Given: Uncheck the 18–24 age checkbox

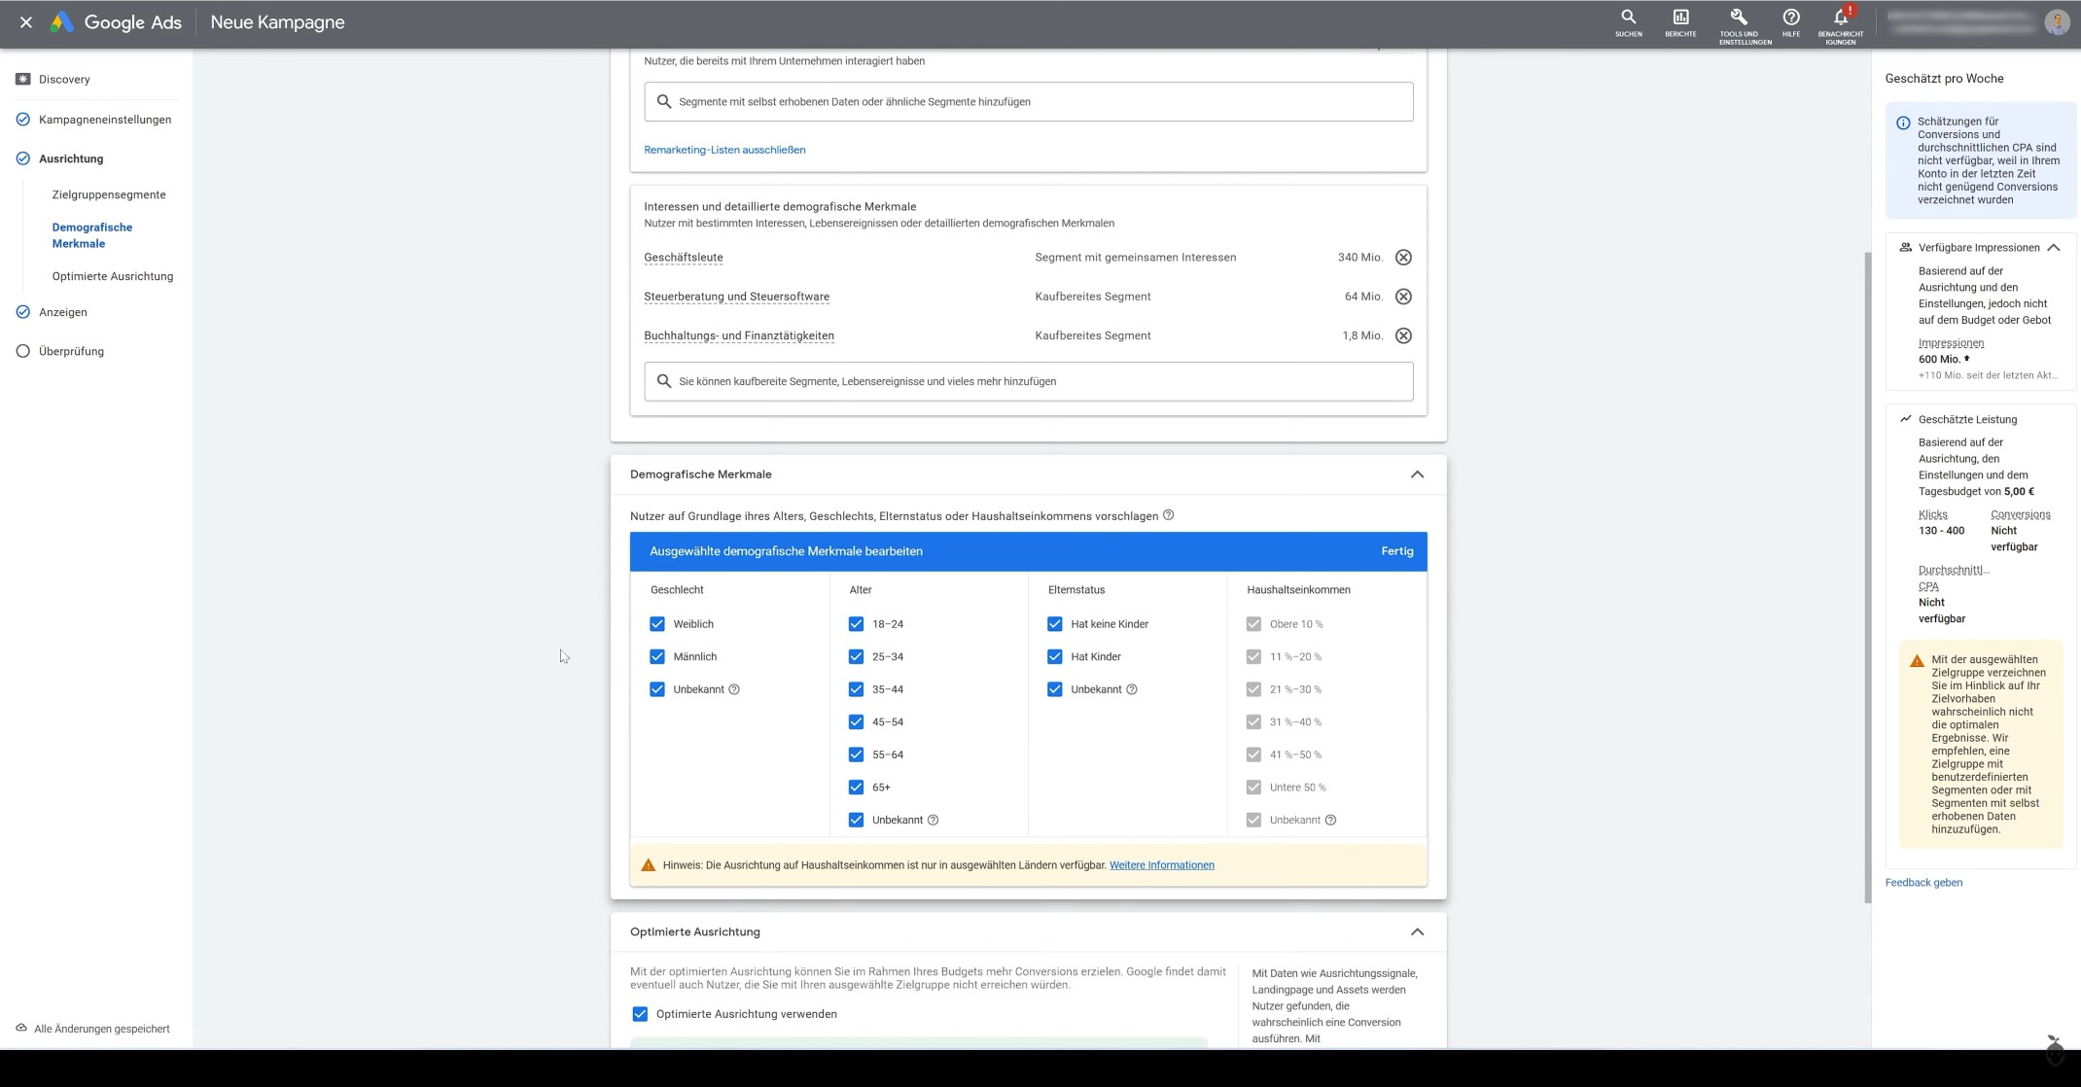Looking at the screenshot, I should [x=856, y=624].
